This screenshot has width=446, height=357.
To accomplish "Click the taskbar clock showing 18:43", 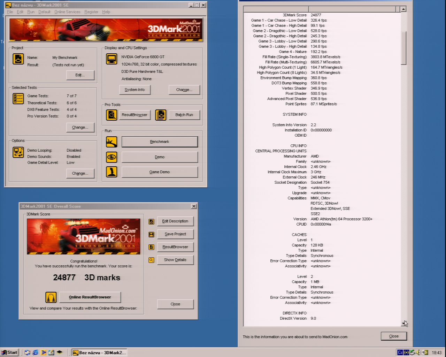I will [x=437, y=352].
